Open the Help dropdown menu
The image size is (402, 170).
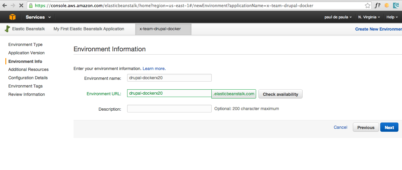point(392,17)
